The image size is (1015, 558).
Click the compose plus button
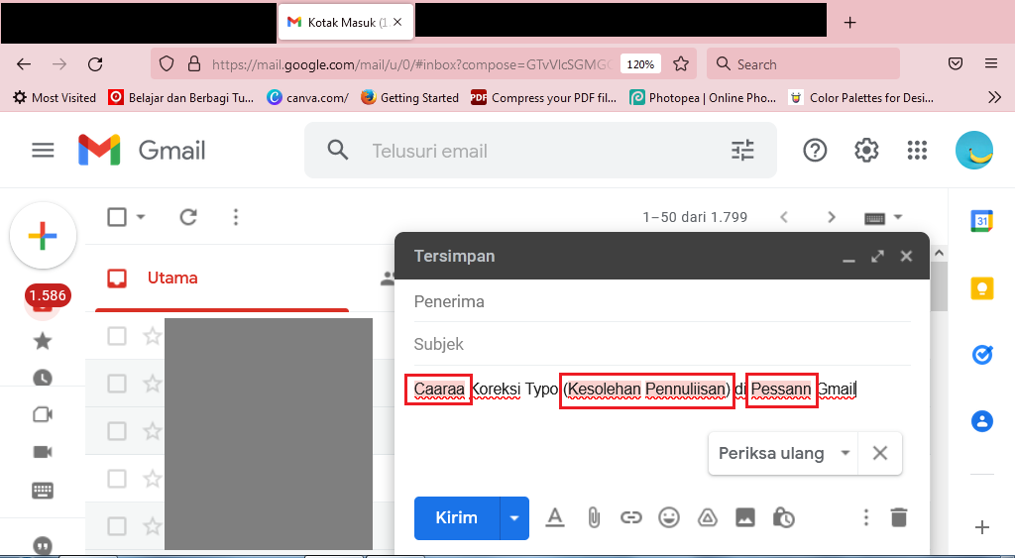43,236
